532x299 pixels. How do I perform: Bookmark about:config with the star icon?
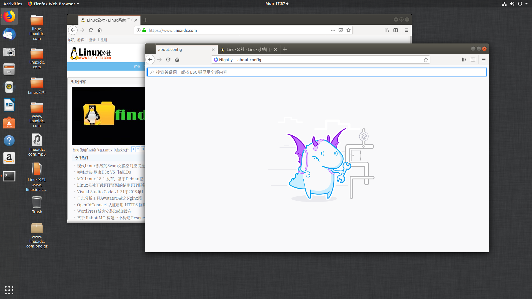pos(426,60)
